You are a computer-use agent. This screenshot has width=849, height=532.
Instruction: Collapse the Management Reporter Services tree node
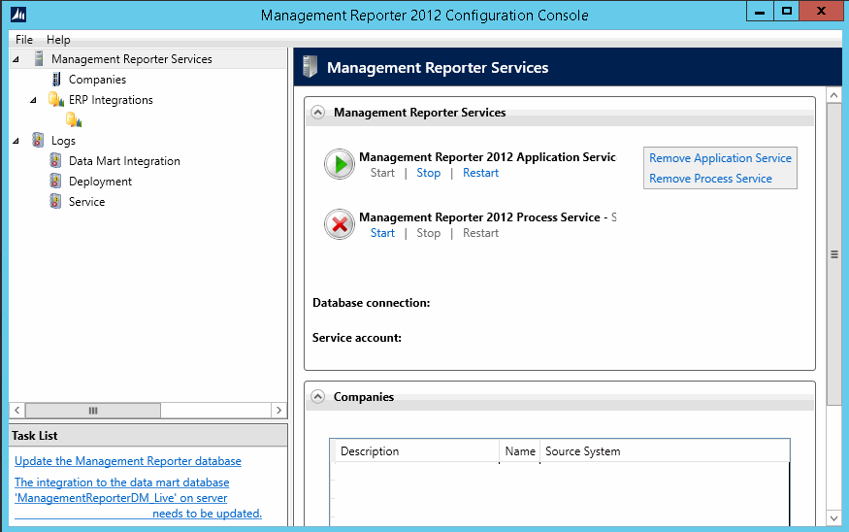[x=16, y=59]
